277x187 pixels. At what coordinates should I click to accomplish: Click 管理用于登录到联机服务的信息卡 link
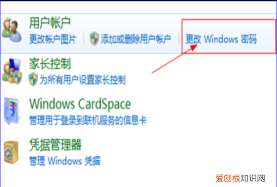88,121
